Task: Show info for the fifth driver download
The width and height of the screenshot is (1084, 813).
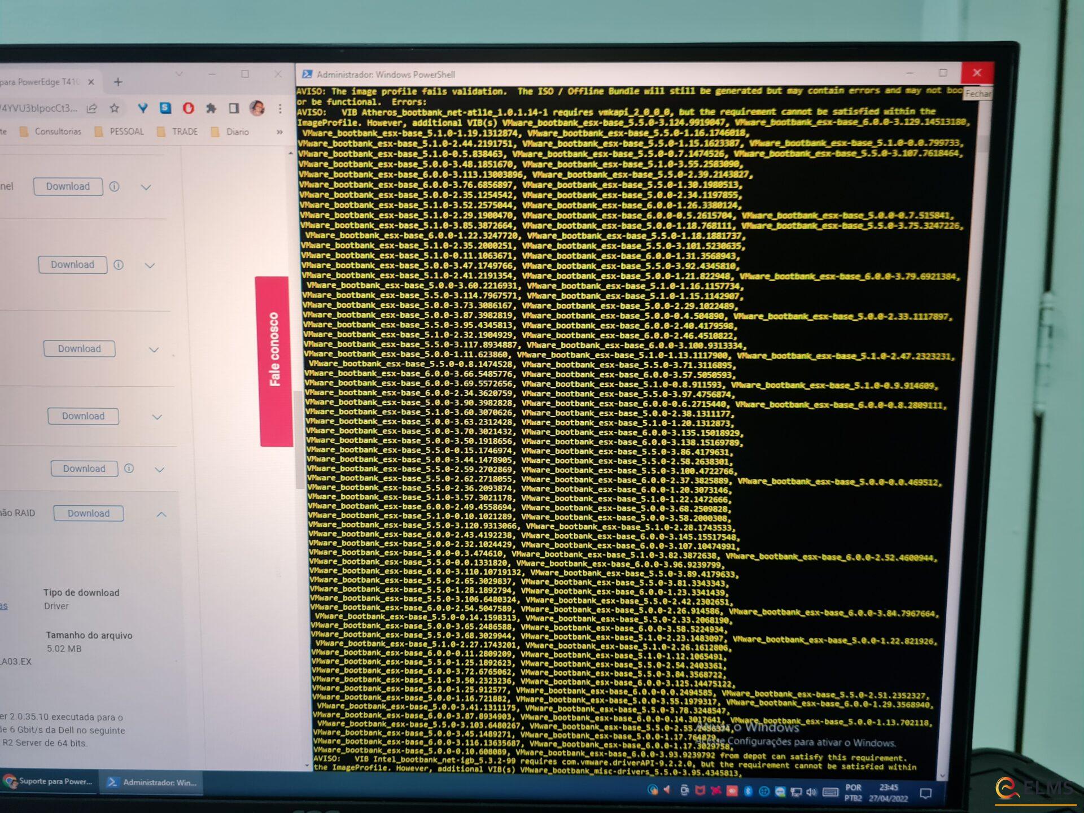Action: pyautogui.click(x=129, y=469)
